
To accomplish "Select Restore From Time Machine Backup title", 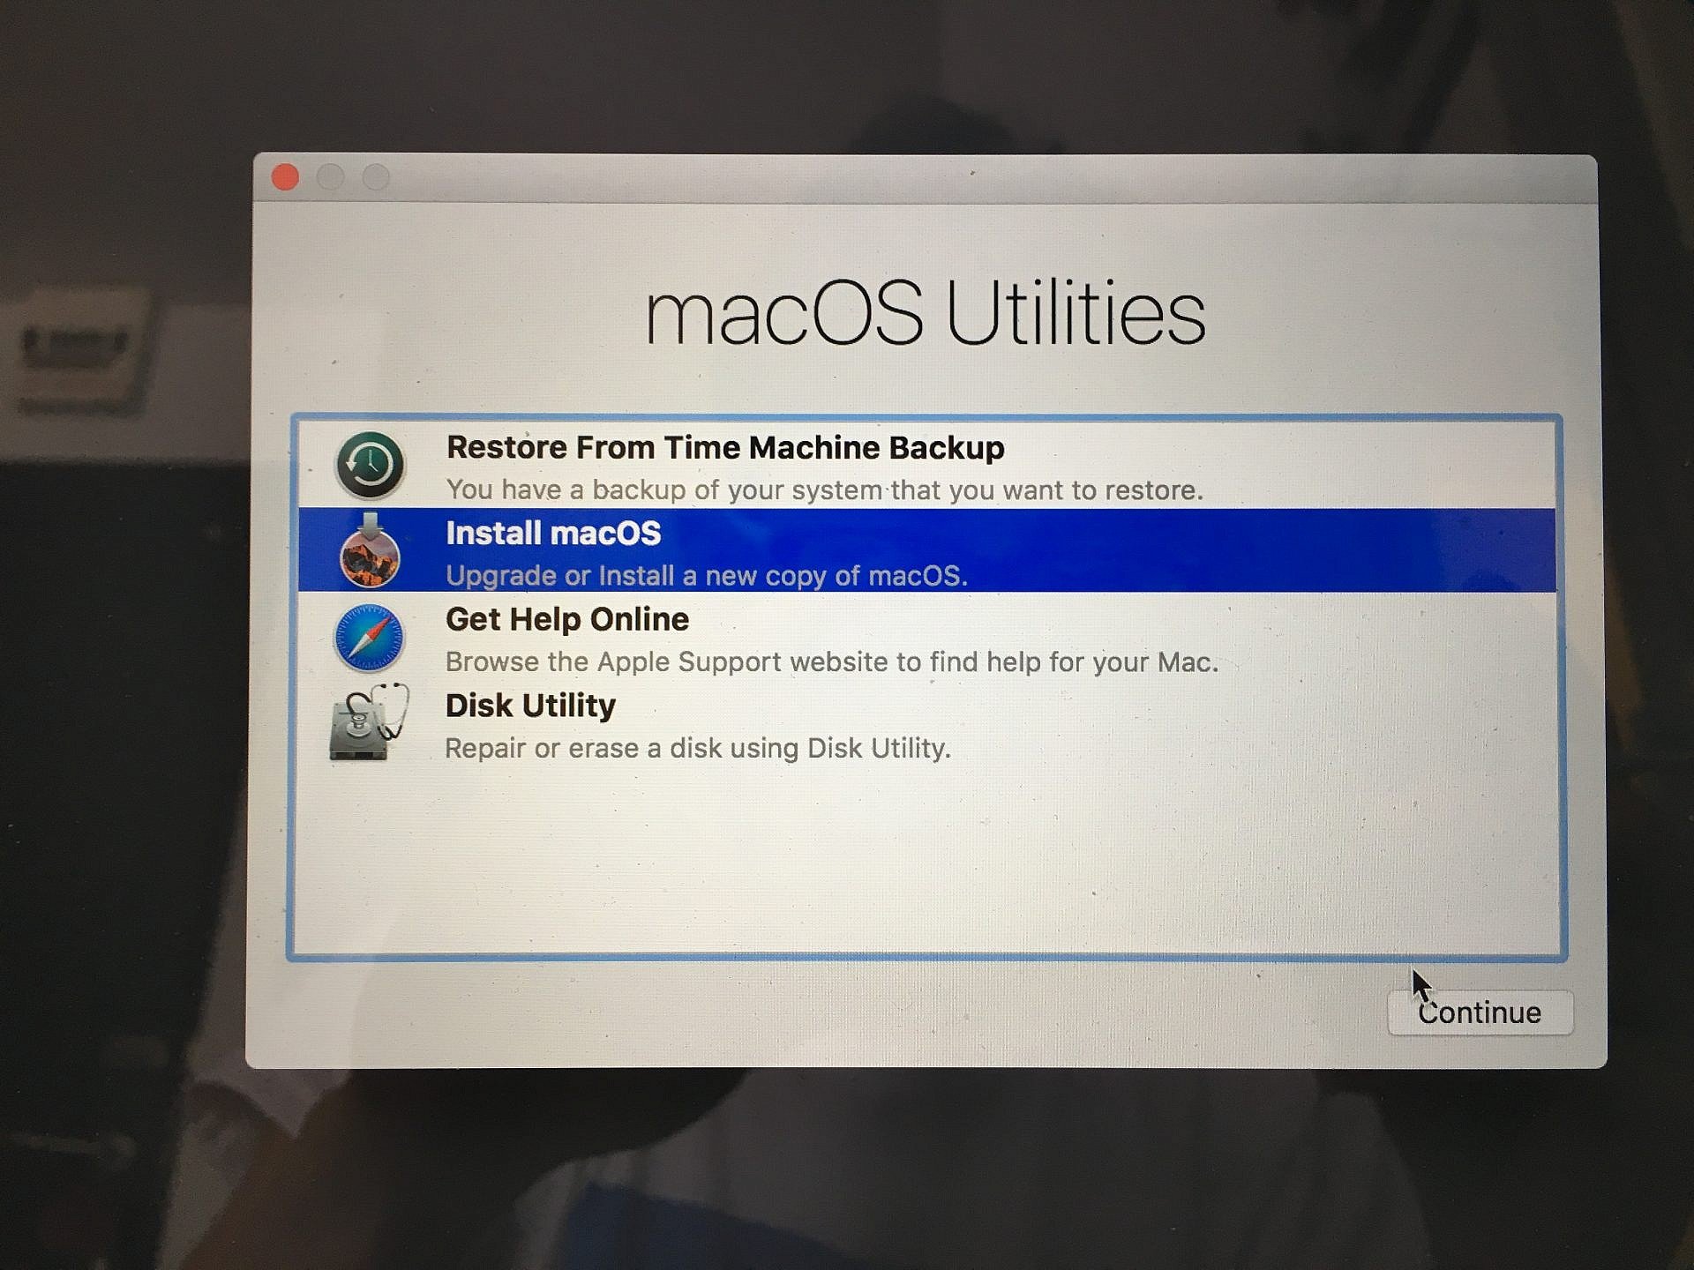I will [725, 448].
